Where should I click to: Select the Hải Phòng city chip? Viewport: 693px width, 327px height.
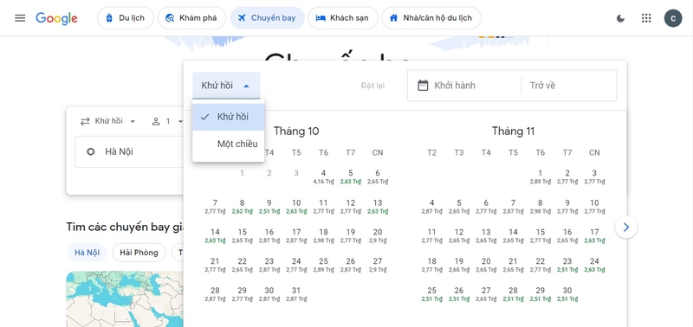point(139,253)
